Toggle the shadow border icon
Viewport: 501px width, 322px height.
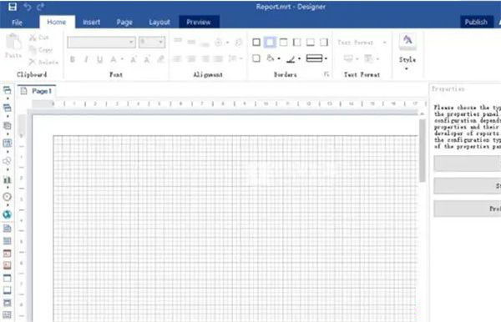256,58
